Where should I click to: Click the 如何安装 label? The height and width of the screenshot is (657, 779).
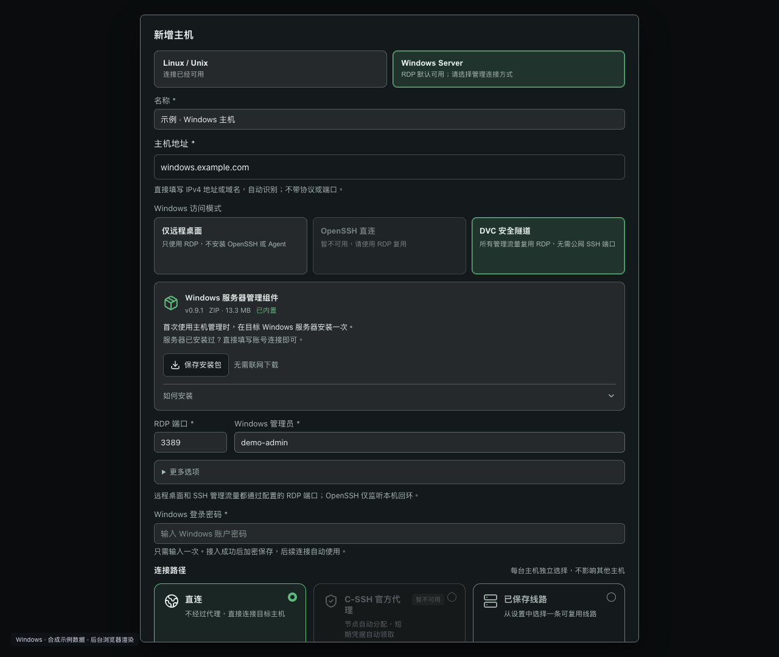coord(178,396)
